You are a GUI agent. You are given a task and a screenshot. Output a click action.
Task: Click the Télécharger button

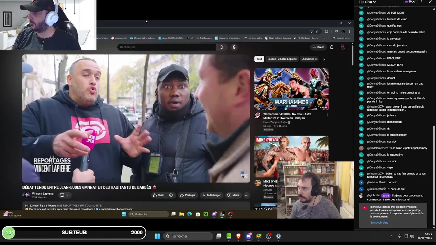211,195
